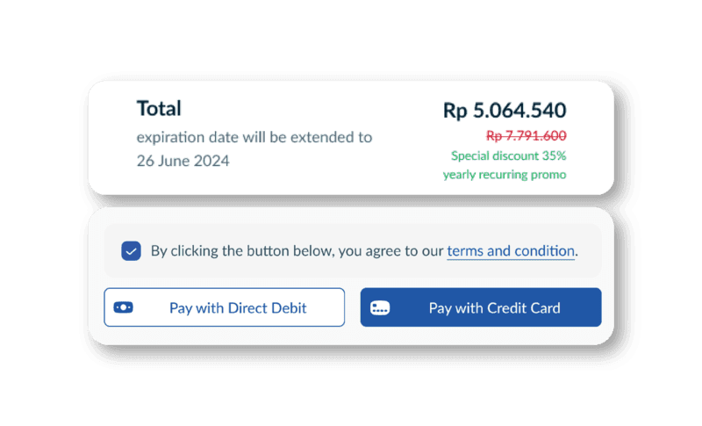Click the Pay with Credit Card label text
This screenshot has height=426, width=702.
[494, 308]
